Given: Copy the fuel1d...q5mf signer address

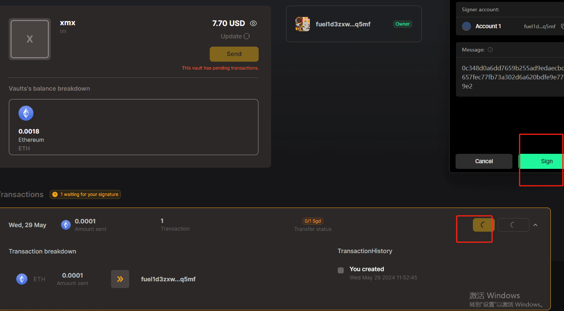Looking at the screenshot, I should coord(562,26).
